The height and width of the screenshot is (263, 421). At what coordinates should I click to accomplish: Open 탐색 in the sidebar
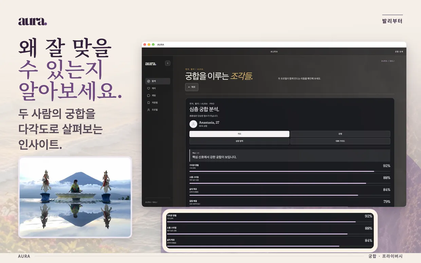tap(158, 81)
